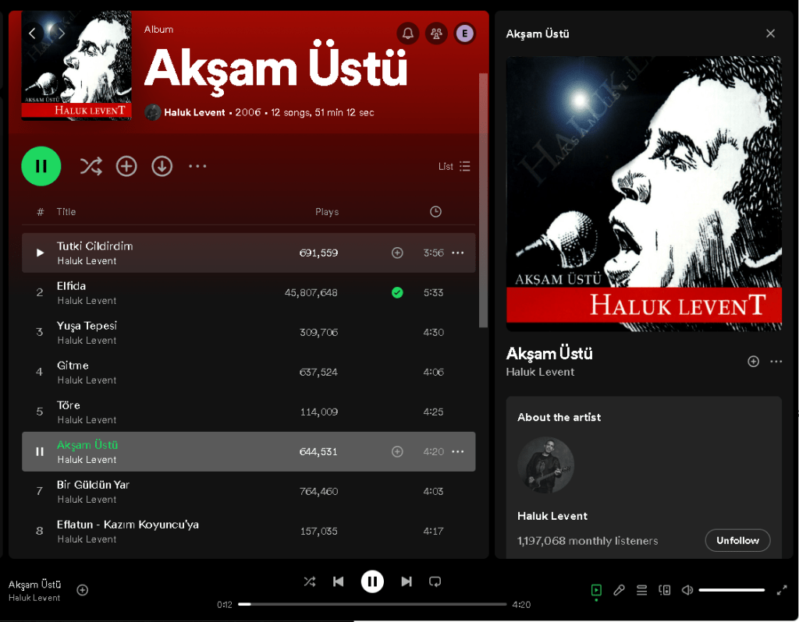This screenshot has width=799, height=622.
Task: Open more options in Now Playing panel
Action: click(776, 362)
